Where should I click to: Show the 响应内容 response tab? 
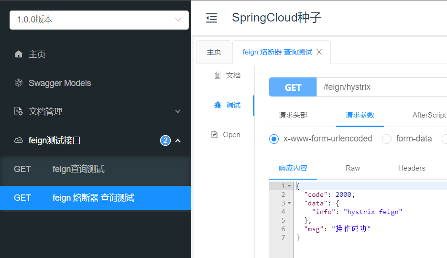[x=293, y=168]
